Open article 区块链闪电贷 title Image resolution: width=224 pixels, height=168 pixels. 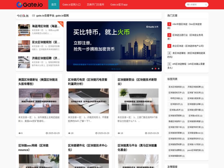tap(87, 82)
